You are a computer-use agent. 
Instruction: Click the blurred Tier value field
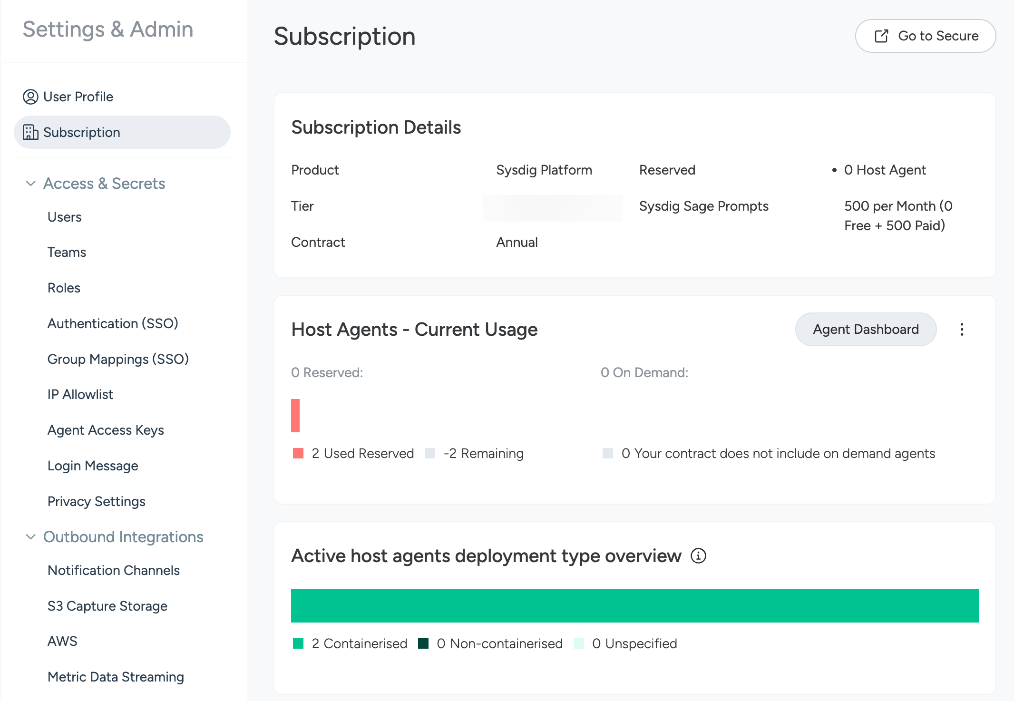pyautogui.click(x=553, y=208)
